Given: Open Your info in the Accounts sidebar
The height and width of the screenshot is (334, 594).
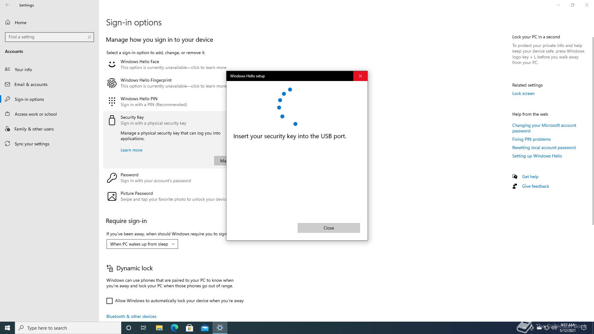Looking at the screenshot, I should point(49,70).
